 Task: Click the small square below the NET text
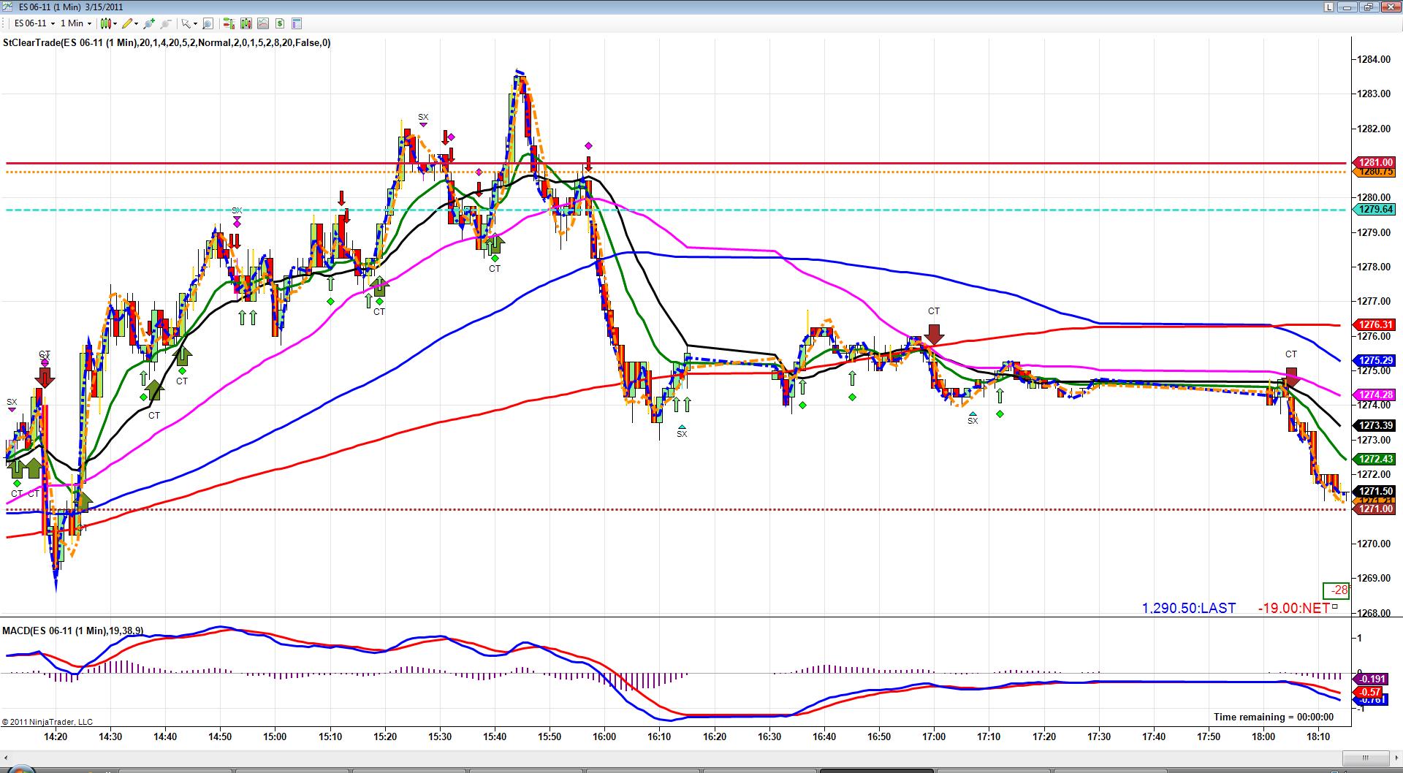[x=1335, y=606]
